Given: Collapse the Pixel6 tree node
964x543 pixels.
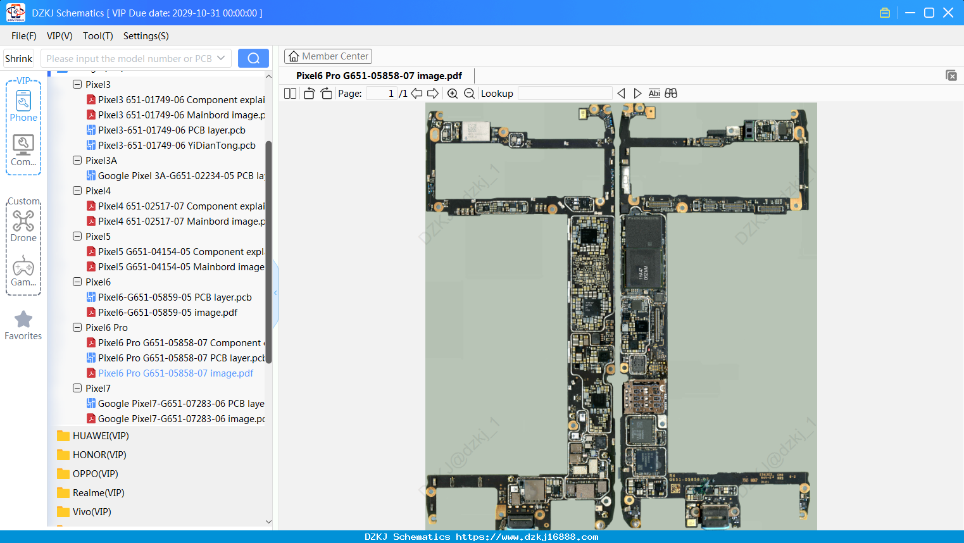Looking at the screenshot, I should (77, 282).
